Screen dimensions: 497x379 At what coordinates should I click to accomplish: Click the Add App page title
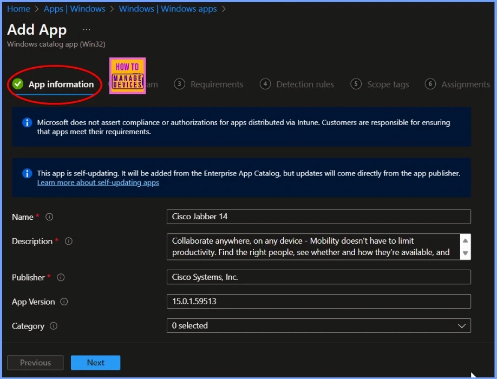point(37,30)
